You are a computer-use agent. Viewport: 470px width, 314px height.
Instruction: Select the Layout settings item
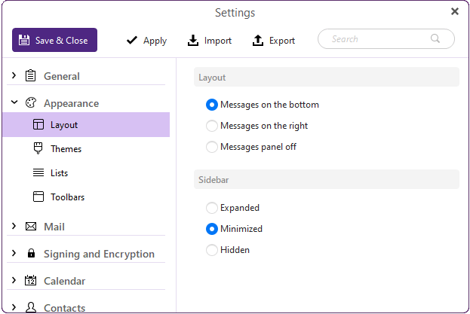[64, 125]
